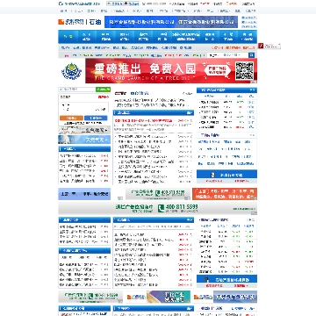Viewport: 316px width, 316px height.
Task: Click the green button beside the top-left input field
Action: coord(103,90)
